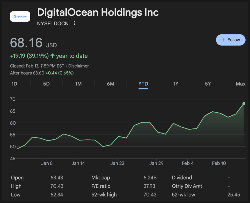Select the 5D chart range
The width and height of the screenshot is (250, 203).
[x=46, y=84]
